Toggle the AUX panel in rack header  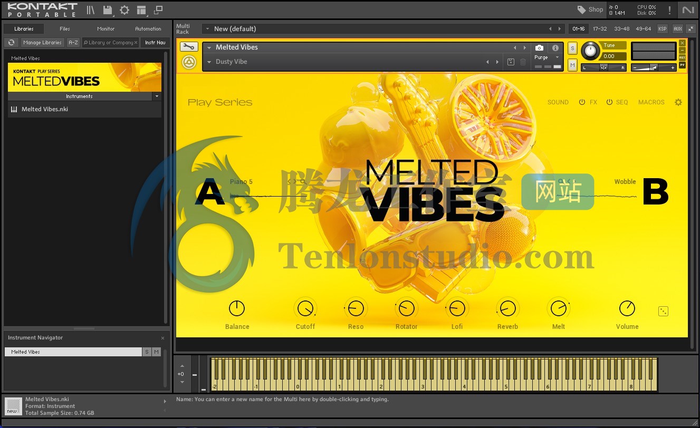coord(678,29)
